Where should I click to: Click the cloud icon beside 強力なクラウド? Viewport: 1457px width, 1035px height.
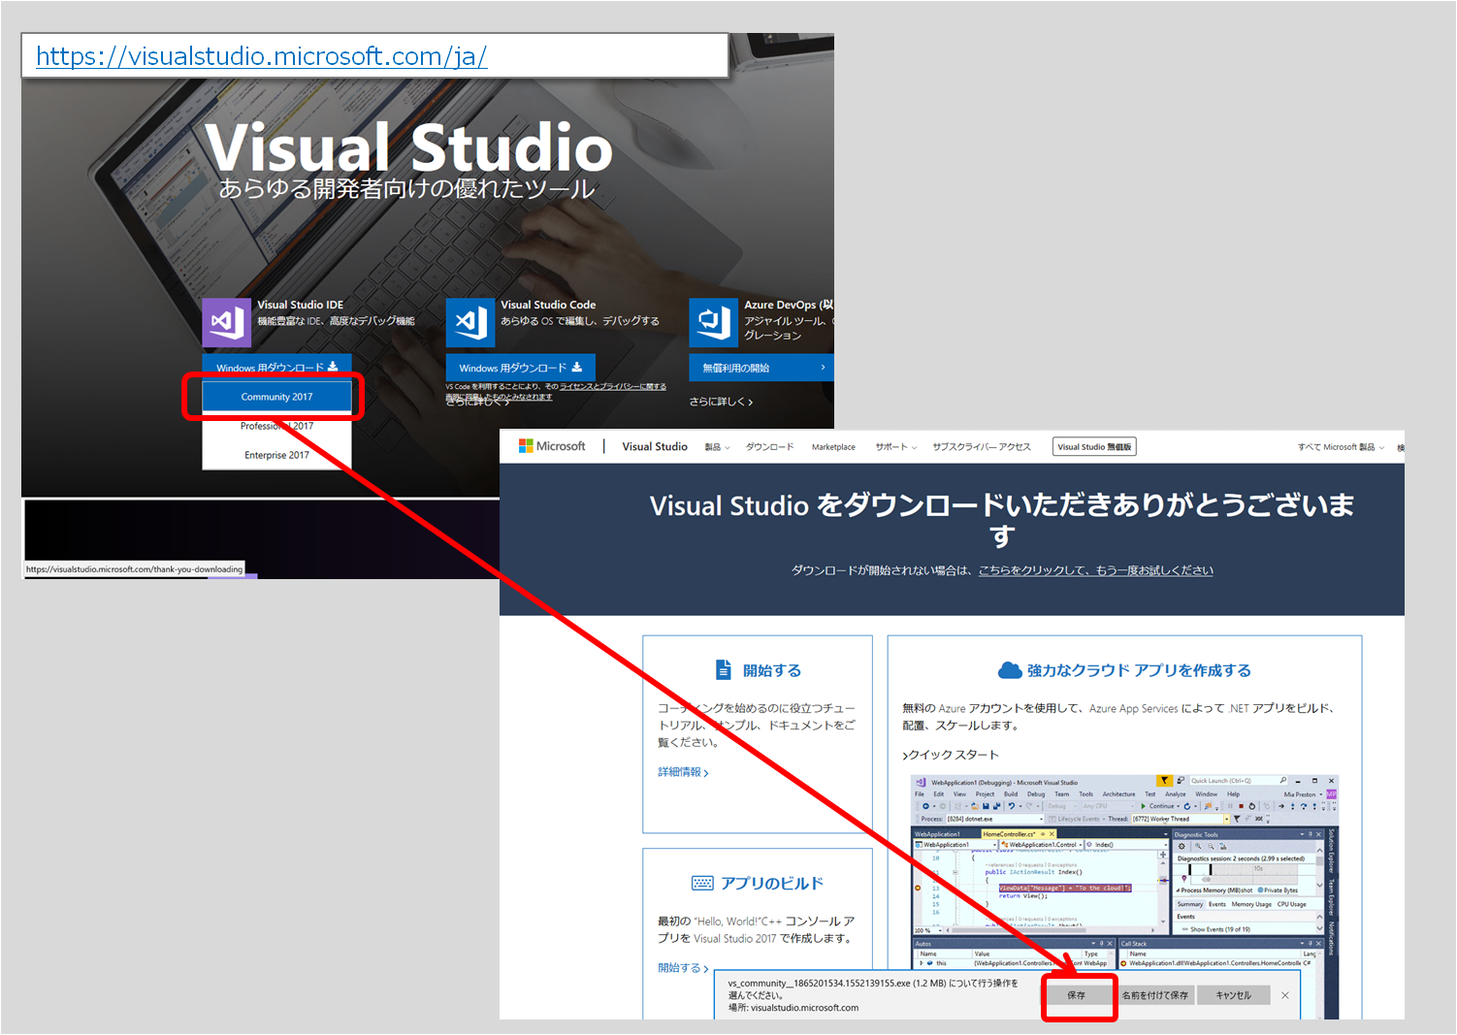pos(1010,670)
